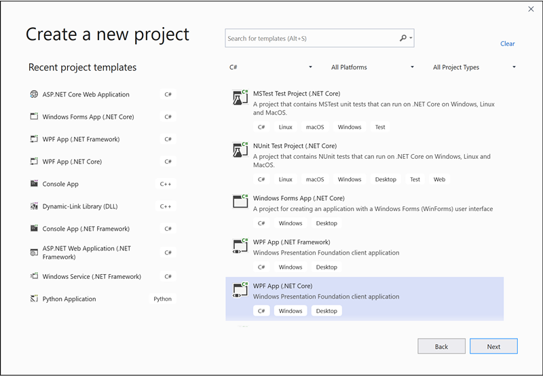Select the Windows Forms App template icon in results
Viewport: 543px width, 376px height.
[240, 202]
